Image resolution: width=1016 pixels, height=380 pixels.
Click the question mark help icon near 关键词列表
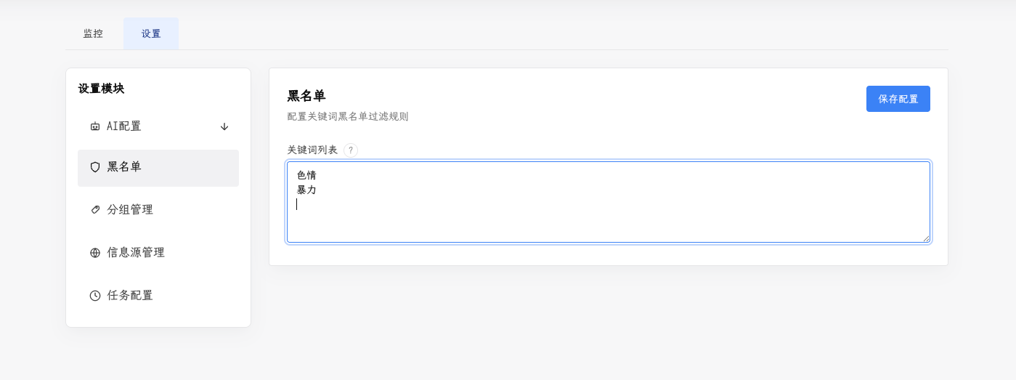coord(351,150)
